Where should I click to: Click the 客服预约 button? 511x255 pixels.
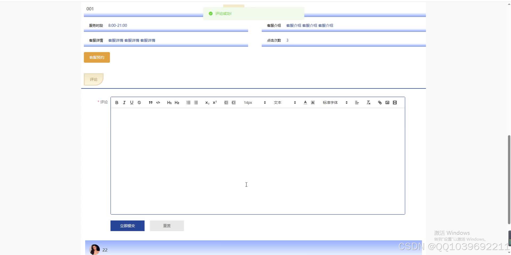coord(97,57)
